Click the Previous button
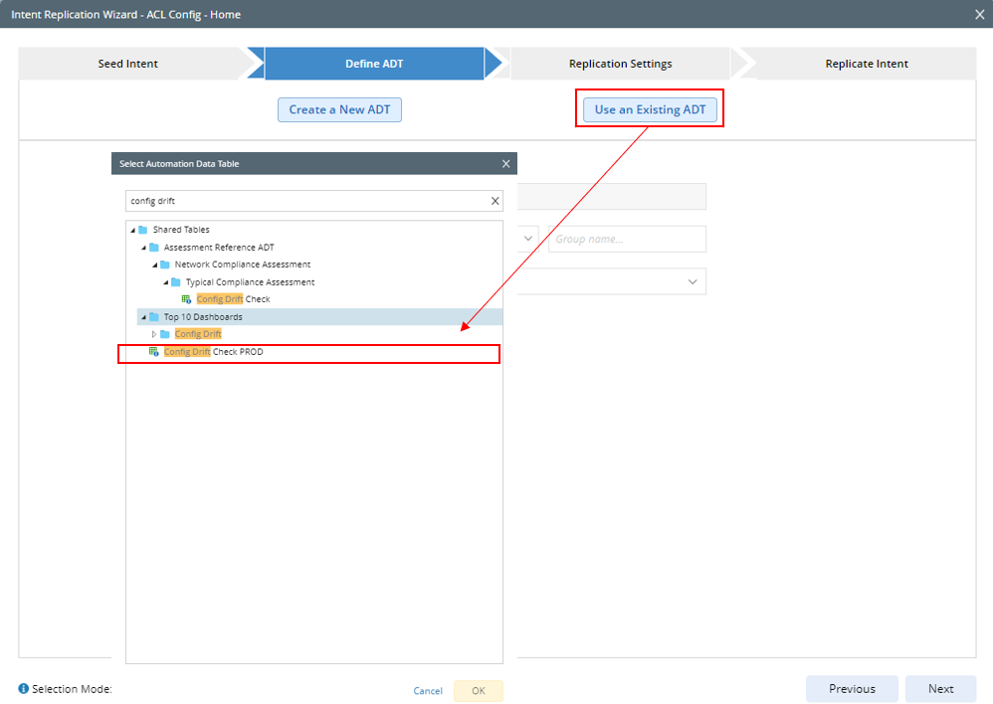Viewport: 993px width, 704px height. pyautogui.click(x=852, y=689)
